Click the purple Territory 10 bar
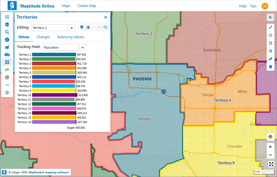The height and width of the screenshot is (177, 277). tap(55, 95)
